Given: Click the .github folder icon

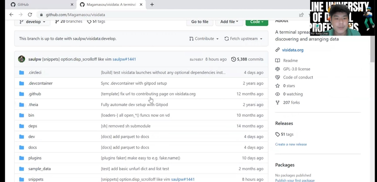Looking at the screenshot, I should [22, 94].
